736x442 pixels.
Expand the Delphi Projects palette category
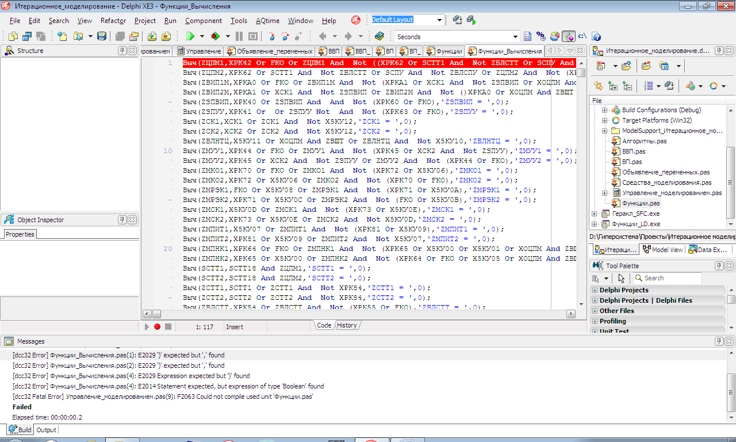click(x=595, y=290)
